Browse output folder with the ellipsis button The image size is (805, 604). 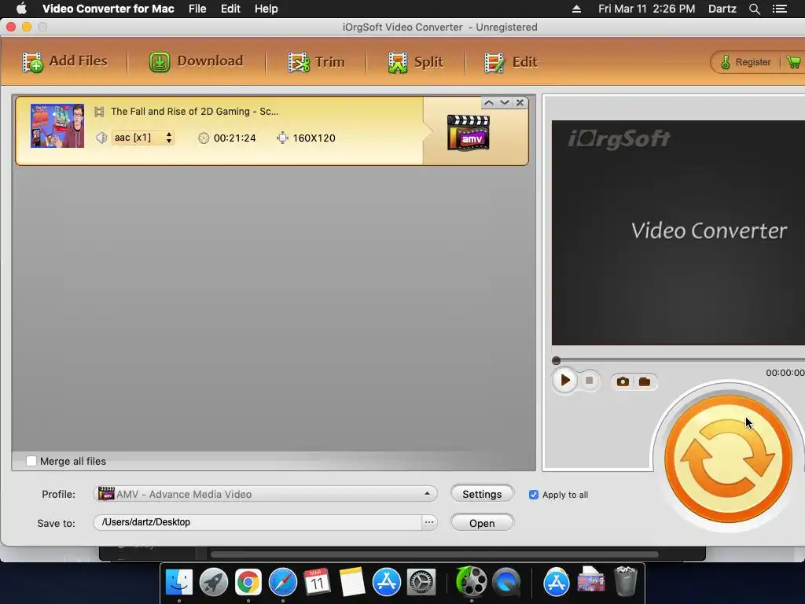429,522
